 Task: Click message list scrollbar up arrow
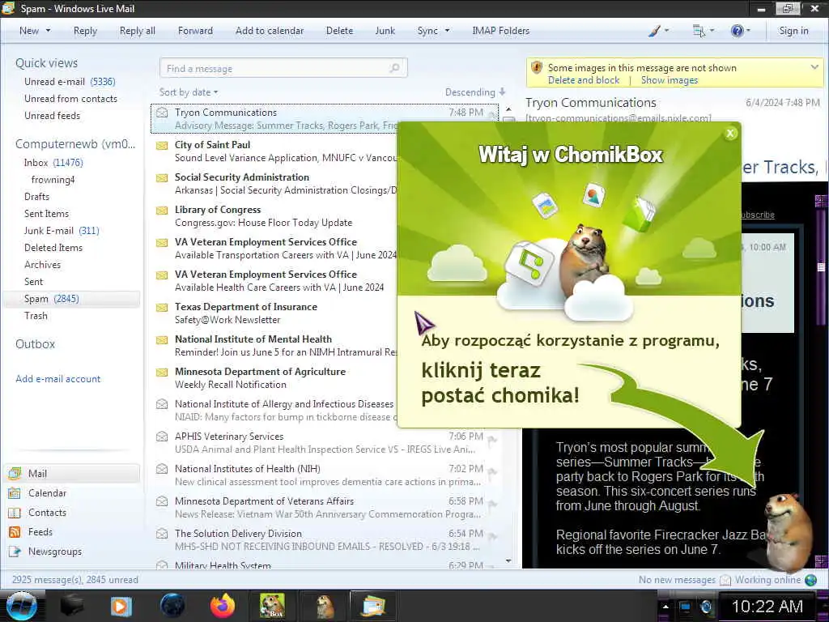pyautogui.click(x=508, y=109)
